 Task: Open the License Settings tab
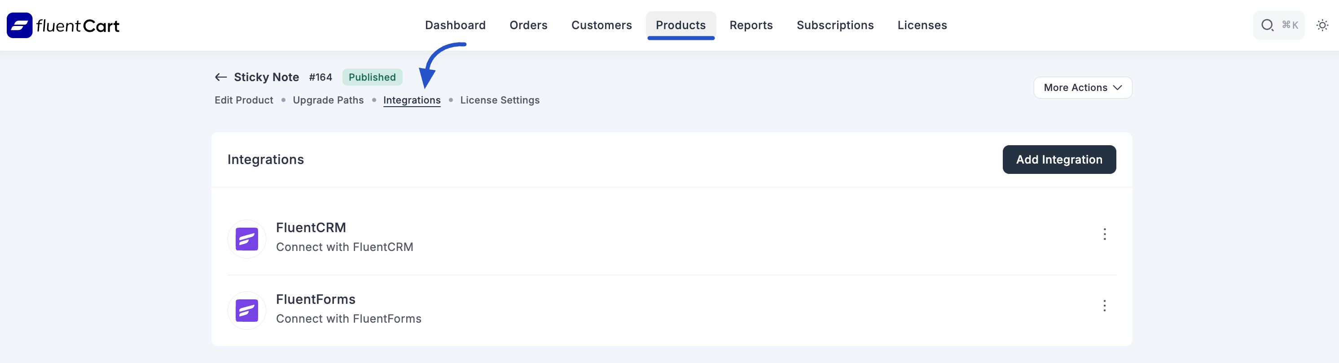click(x=500, y=100)
